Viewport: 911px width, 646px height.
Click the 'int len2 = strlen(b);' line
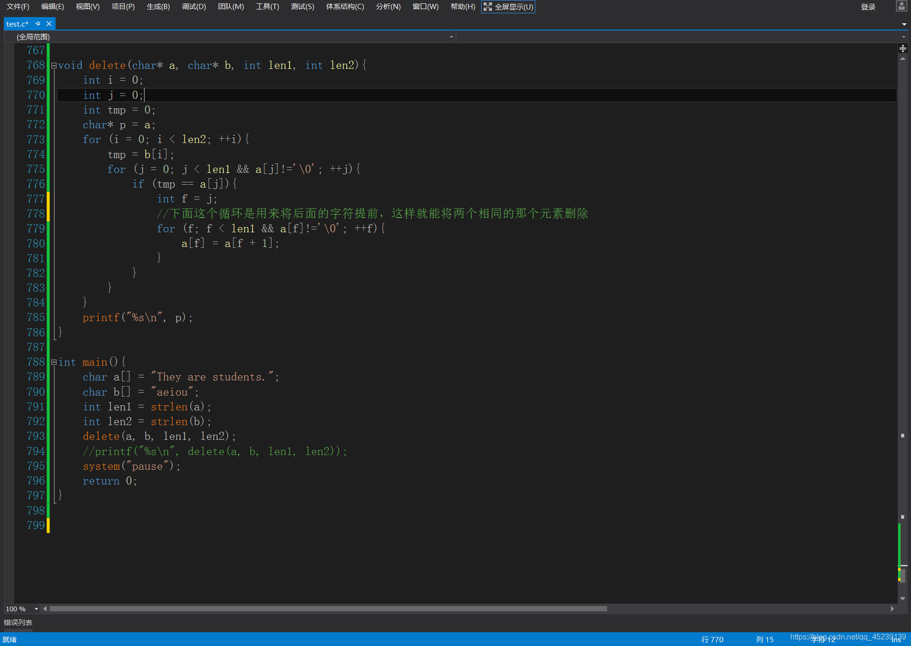[147, 421]
